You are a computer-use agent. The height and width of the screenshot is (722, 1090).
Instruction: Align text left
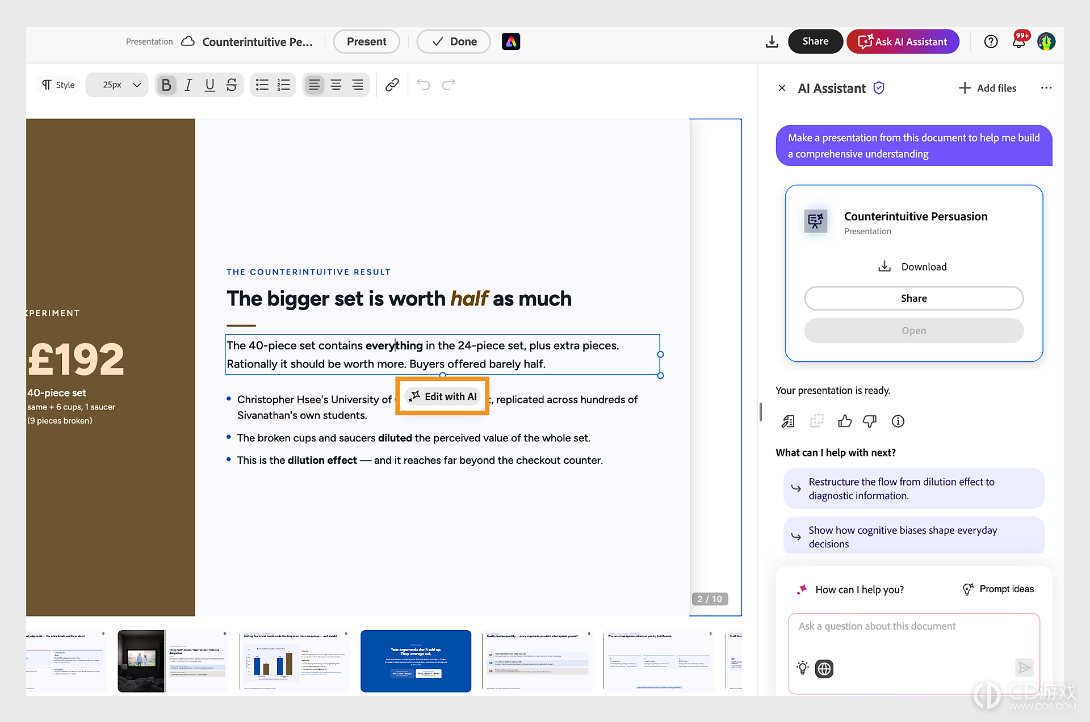(314, 85)
